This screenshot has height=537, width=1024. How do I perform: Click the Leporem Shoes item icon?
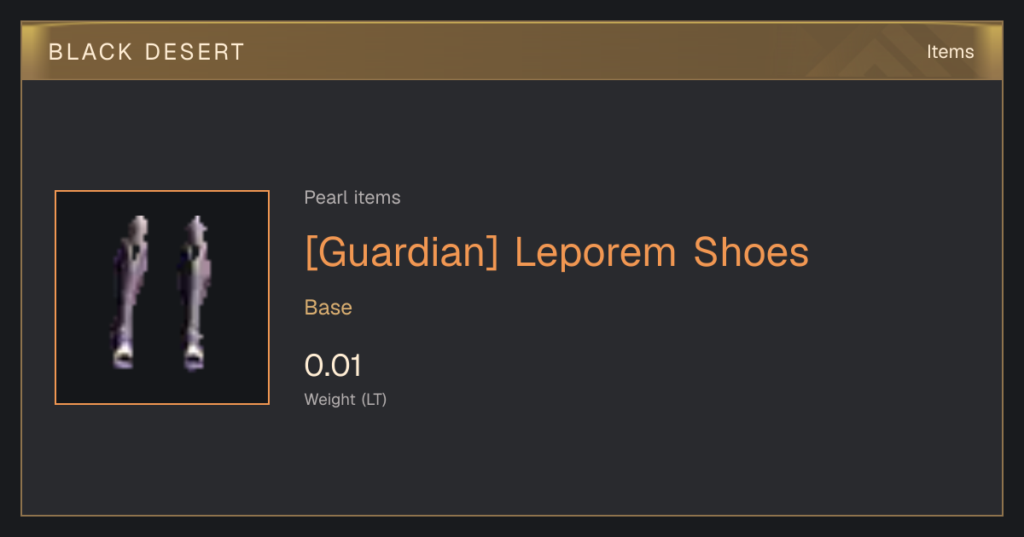tap(162, 297)
